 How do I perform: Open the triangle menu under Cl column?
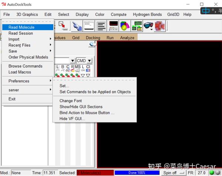pos(88,75)
